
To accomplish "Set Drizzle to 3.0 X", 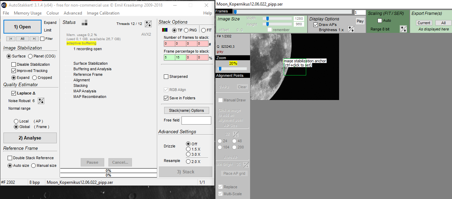I will (188, 154).
